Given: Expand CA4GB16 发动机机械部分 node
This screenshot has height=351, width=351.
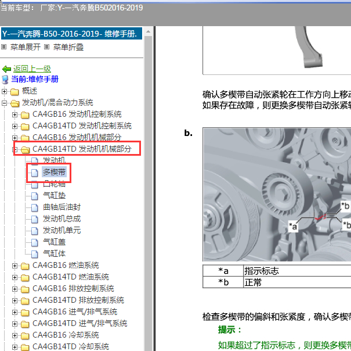Looking at the screenshot, I should point(15,138).
